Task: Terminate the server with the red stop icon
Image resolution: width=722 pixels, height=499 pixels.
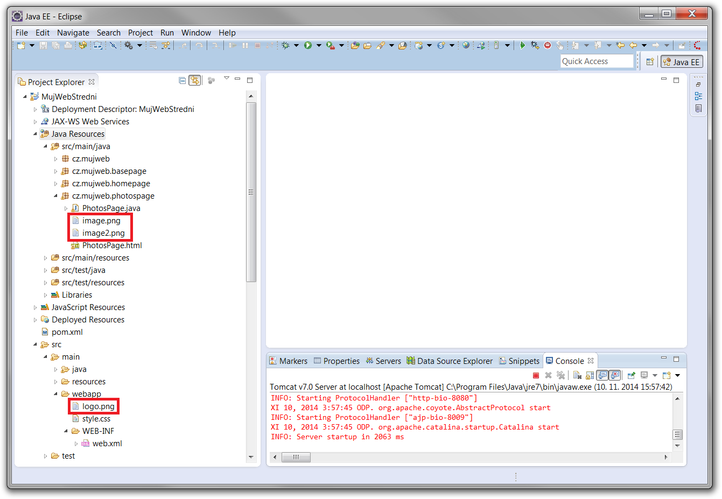Action: click(536, 375)
